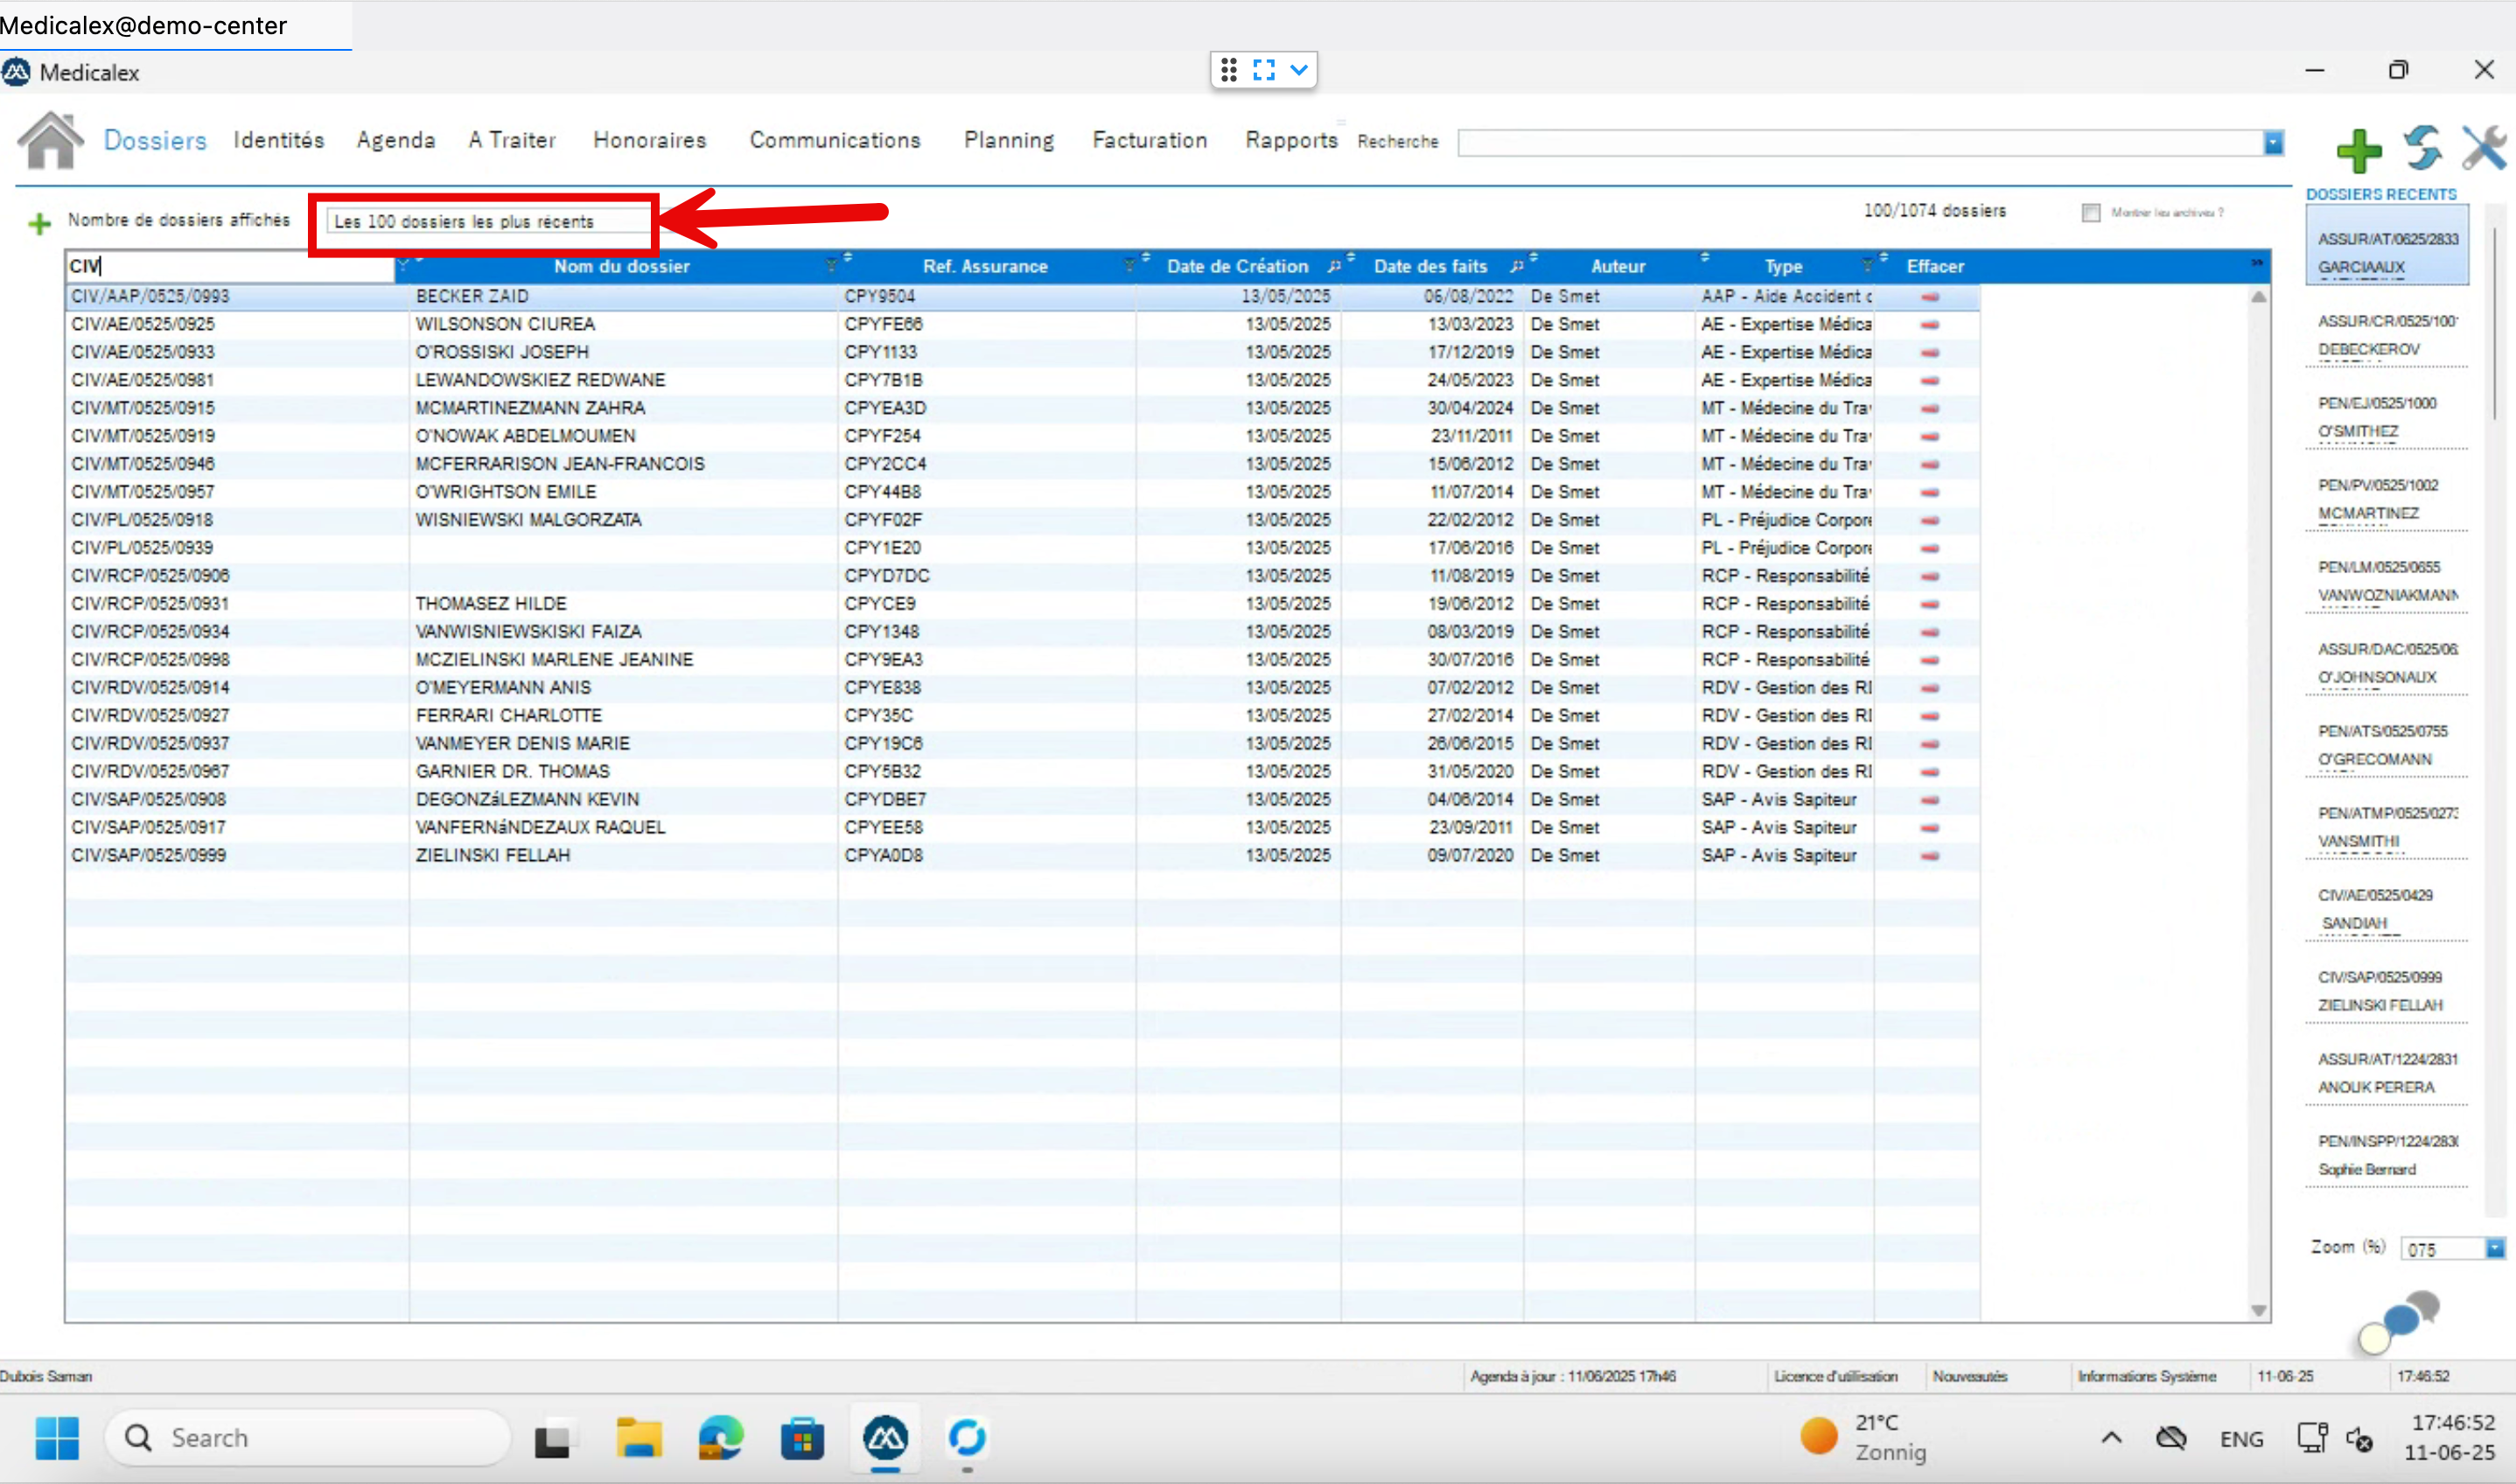Click the large green plus icon
This screenshot has height=1484, width=2516.
(2359, 150)
